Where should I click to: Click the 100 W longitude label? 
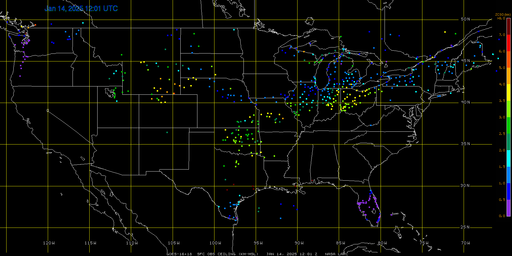215,243
